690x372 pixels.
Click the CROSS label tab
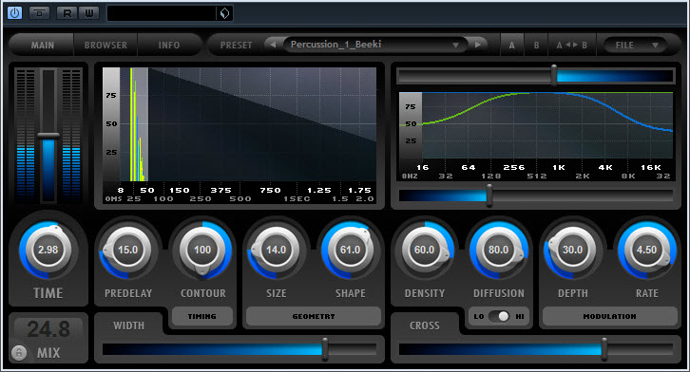(424, 325)
